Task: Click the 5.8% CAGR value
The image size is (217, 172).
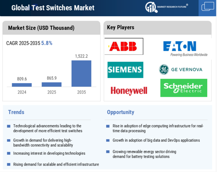Action: [47, 43]
